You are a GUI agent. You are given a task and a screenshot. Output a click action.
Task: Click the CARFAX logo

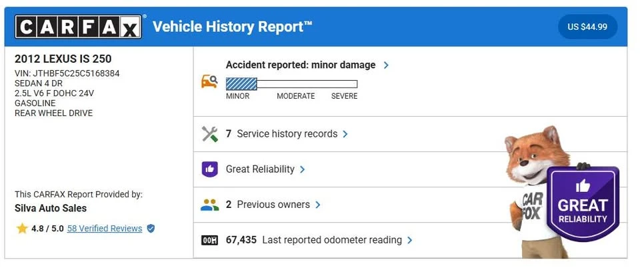coord(79,27)
